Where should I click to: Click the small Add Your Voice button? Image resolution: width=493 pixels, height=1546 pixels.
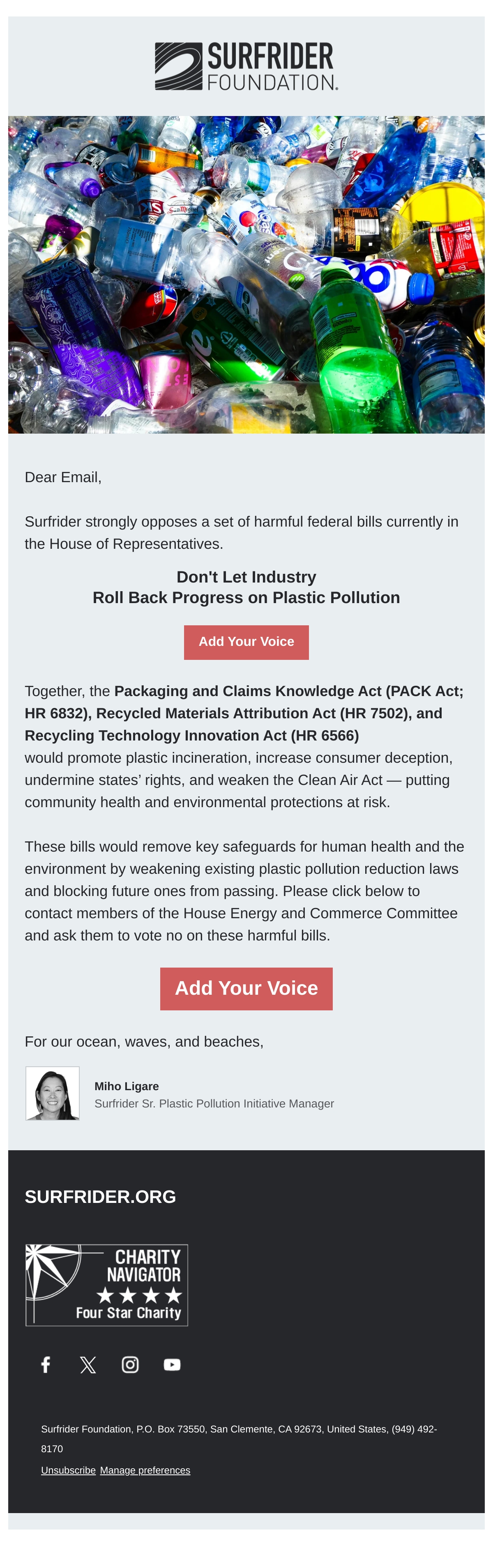coord(246,642)
